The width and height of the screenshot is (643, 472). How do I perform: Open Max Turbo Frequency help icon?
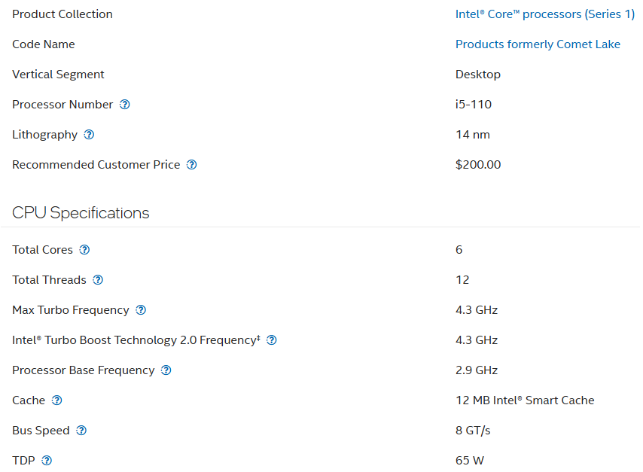[x=141, y=310]
